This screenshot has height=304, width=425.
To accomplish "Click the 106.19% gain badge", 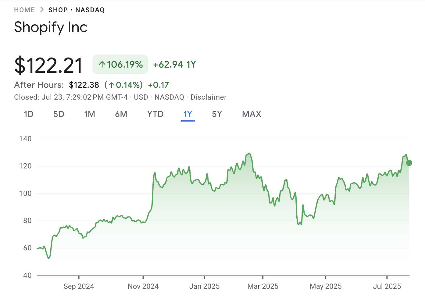I will point(120,64).
